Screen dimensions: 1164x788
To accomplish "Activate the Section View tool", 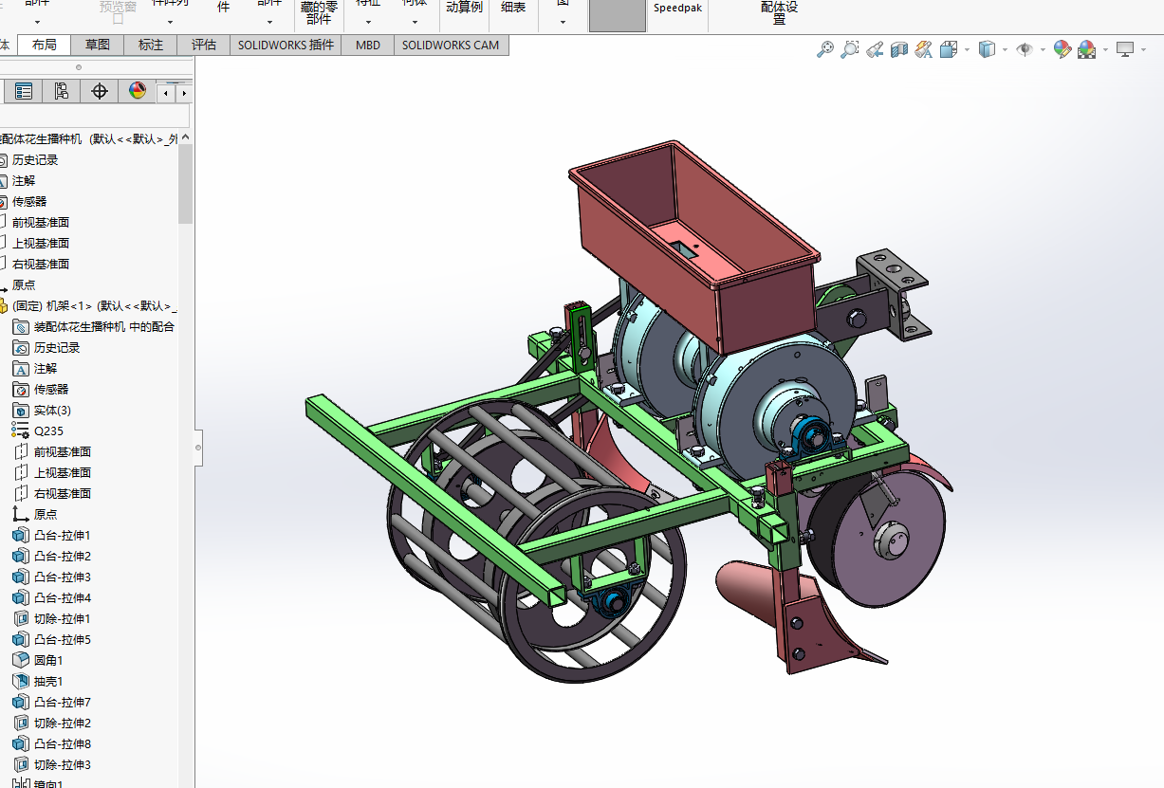I will pos(899,49).
